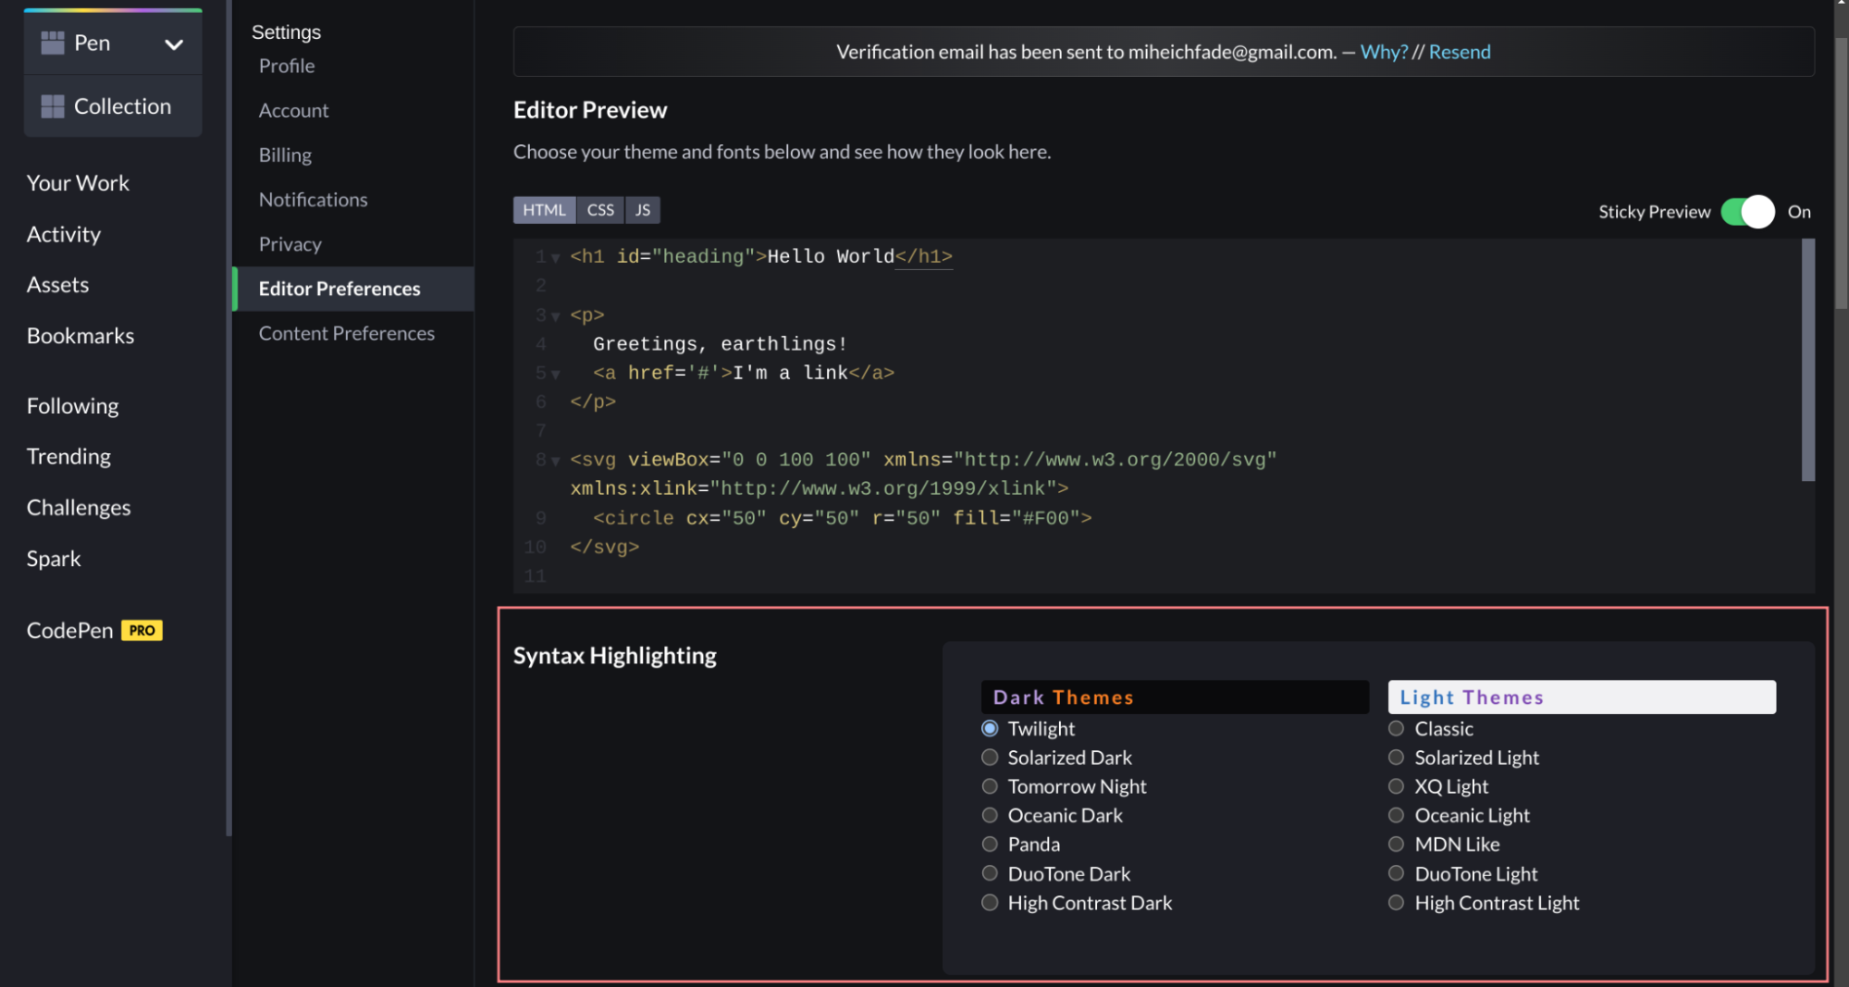Switch to the CSS tab

(x=599, y=209)
